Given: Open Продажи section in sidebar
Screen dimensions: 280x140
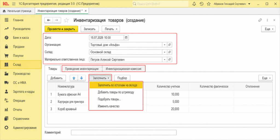Looking at the screenshot, I should pos(21,47).
